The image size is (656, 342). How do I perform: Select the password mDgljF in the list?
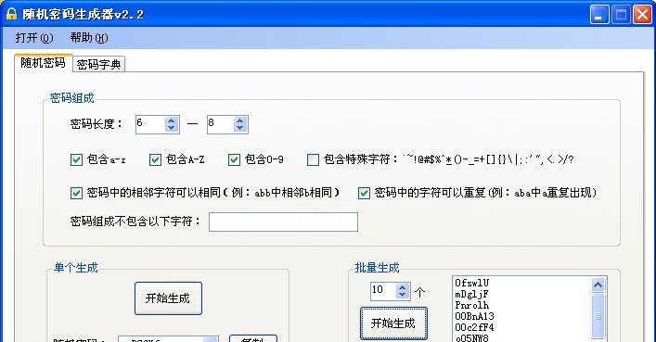point(471,295)
